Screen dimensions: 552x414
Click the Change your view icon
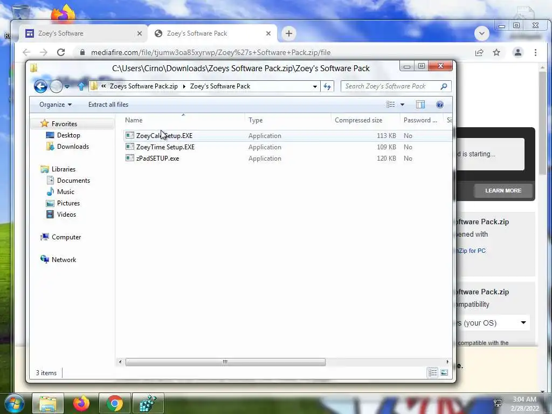pos(390,105)
